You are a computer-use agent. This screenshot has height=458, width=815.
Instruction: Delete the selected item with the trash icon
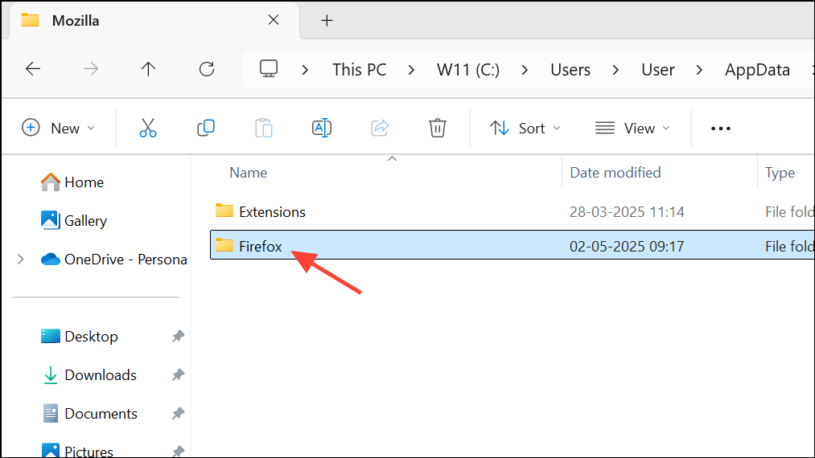pyautogui.click(x=437, y=128)
